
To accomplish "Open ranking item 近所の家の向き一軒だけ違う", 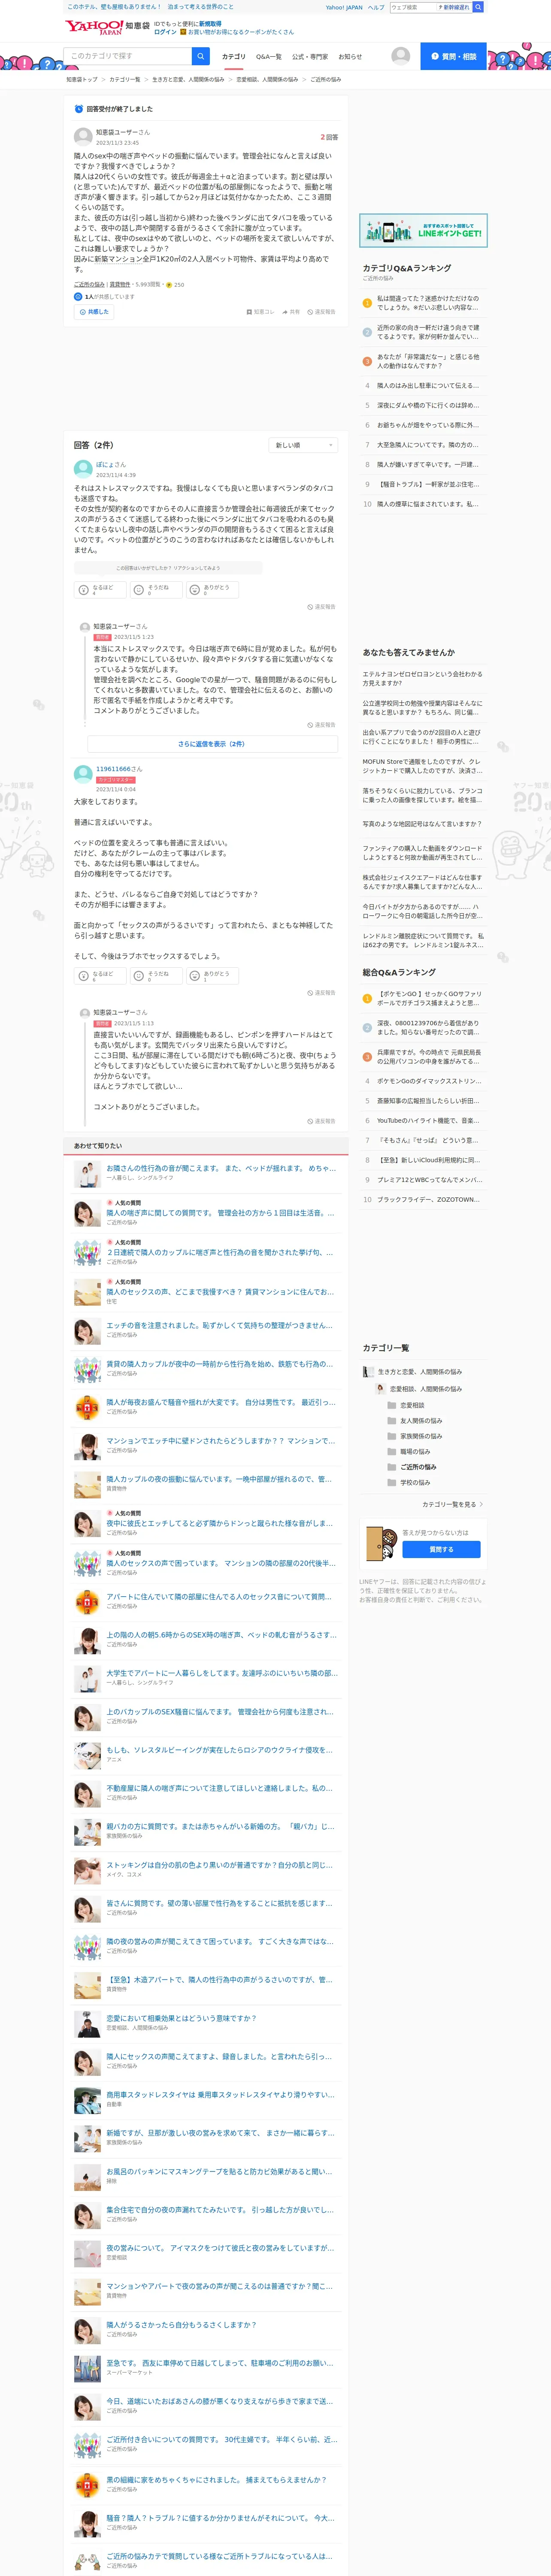I will 428,332.
